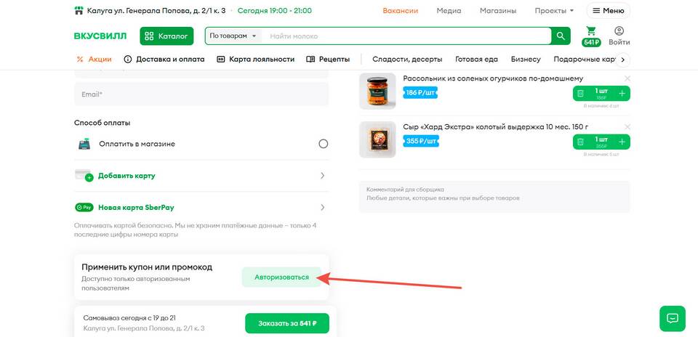
Task: Open the Каталог button
Action: click(167, 36)
